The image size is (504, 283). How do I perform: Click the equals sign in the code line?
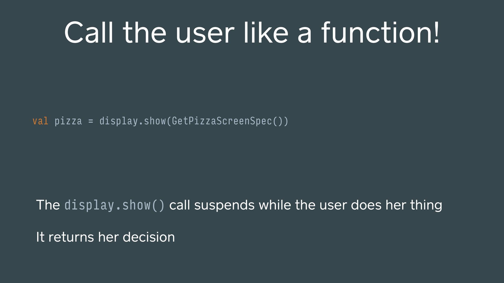91,121
